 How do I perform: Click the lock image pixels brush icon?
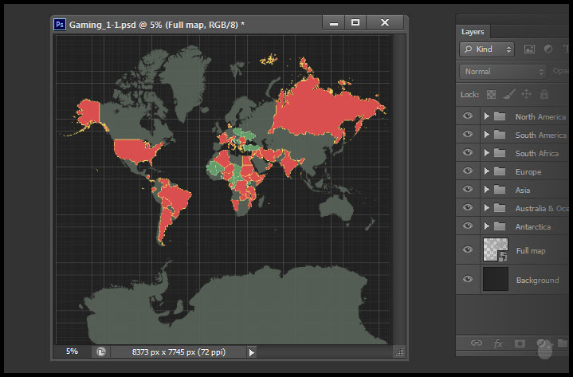pyautogui.click(x=509, y=94)
